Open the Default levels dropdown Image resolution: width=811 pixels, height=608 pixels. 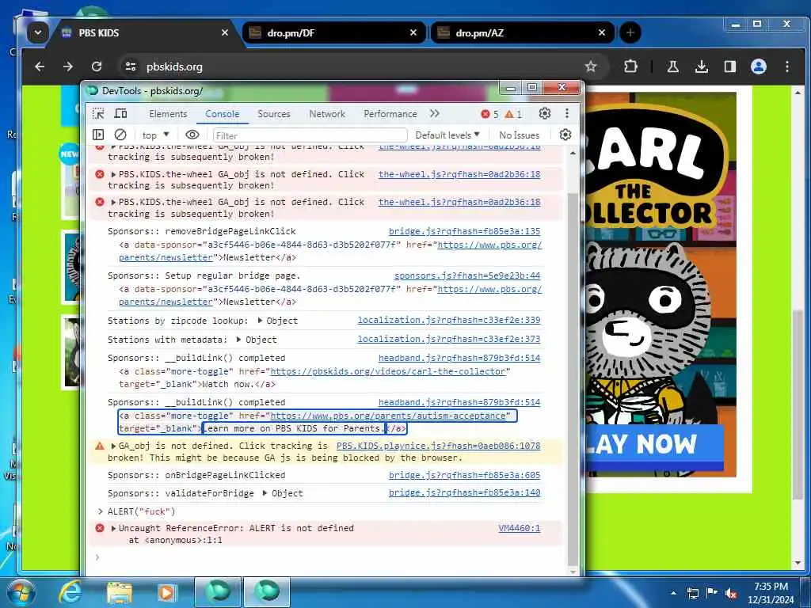point(447,135)
